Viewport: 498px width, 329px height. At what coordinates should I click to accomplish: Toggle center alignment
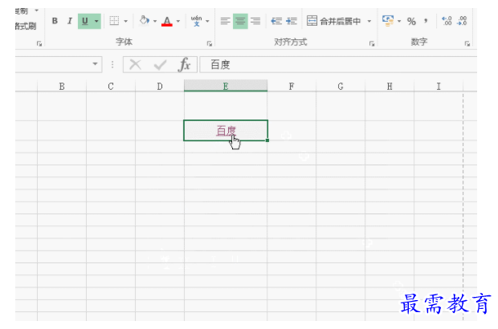click(240, 21)
